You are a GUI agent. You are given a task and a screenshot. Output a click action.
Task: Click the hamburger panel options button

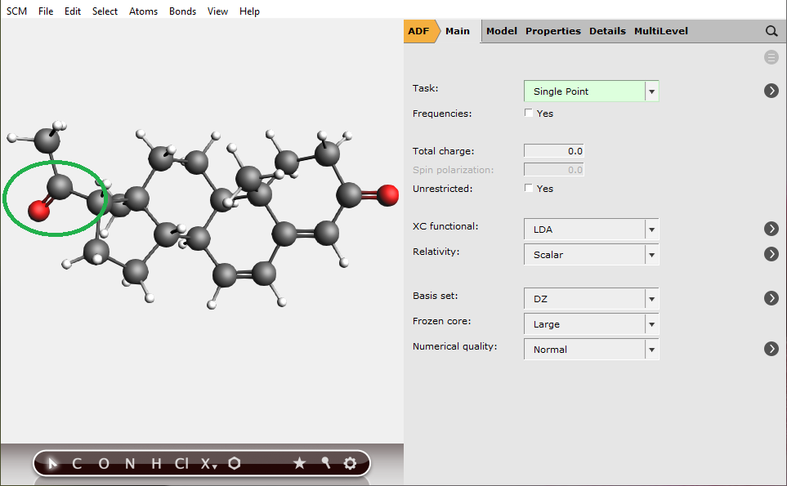771,57
